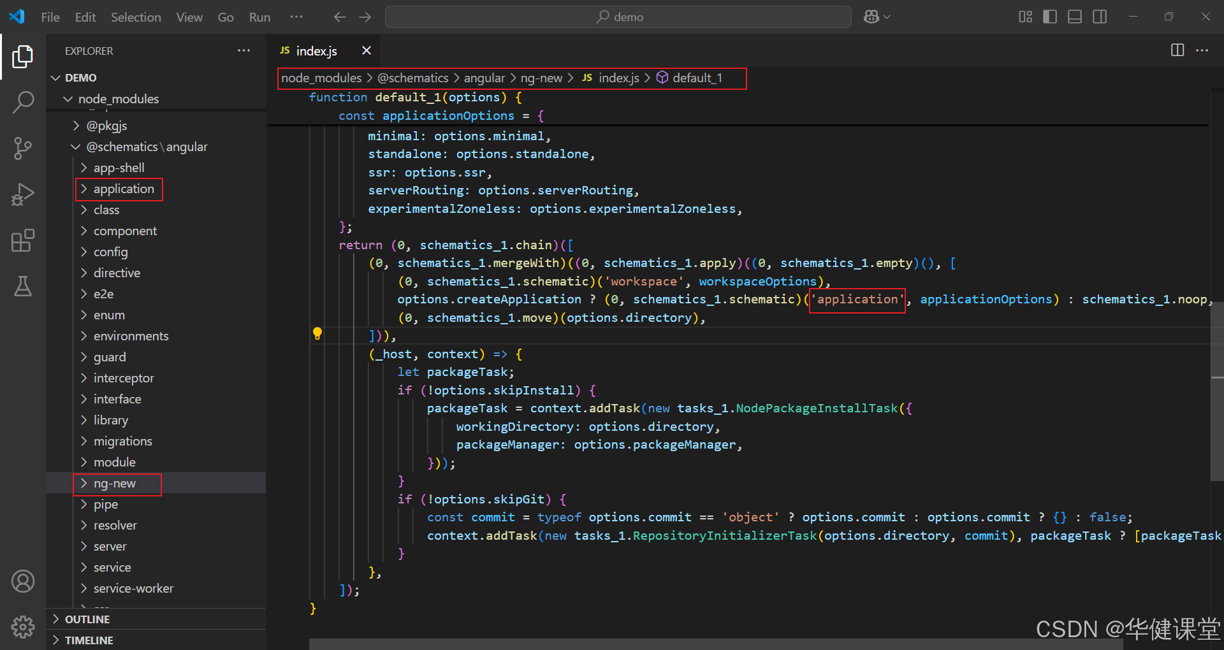Open the Selection menu
This screenshot has height=650, width=1224.
[x=136, y=17]
